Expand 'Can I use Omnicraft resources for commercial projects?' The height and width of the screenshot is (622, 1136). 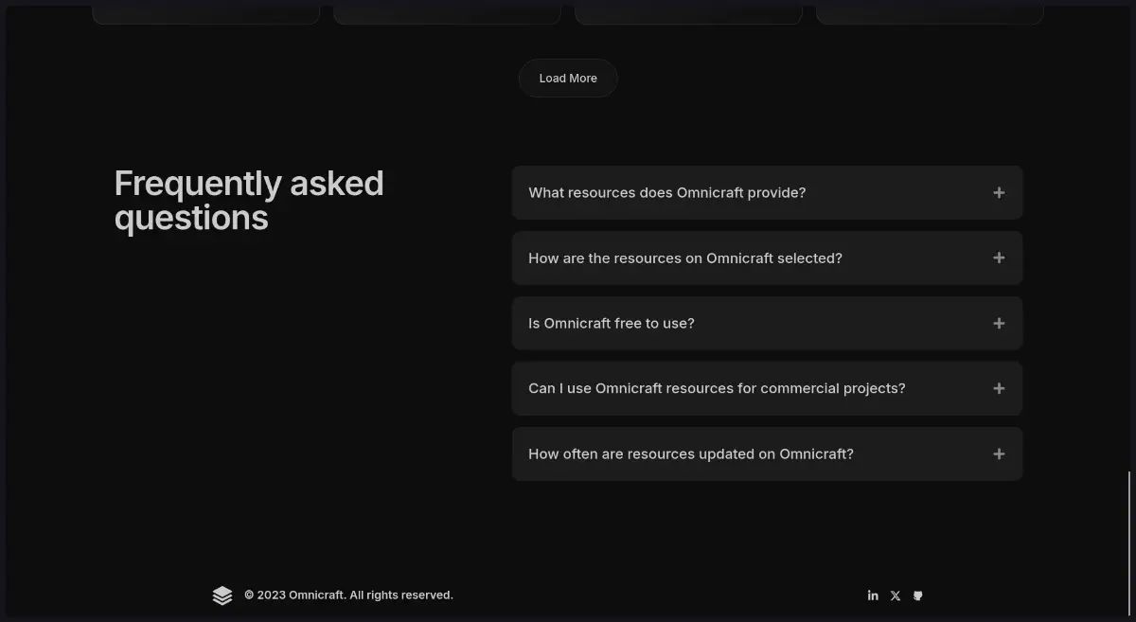717,389
